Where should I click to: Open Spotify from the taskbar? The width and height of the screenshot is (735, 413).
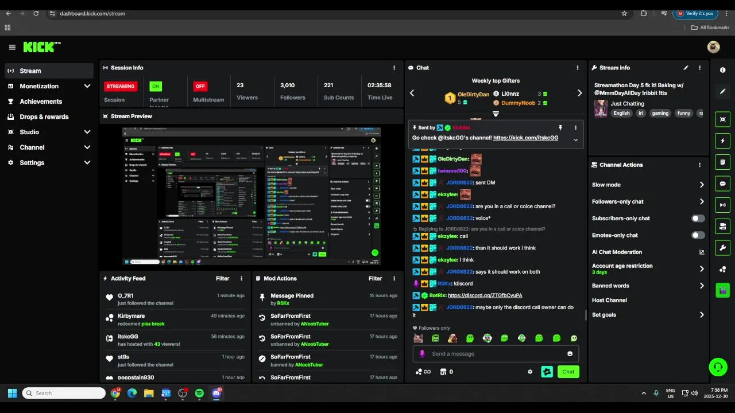click(199, 393)
